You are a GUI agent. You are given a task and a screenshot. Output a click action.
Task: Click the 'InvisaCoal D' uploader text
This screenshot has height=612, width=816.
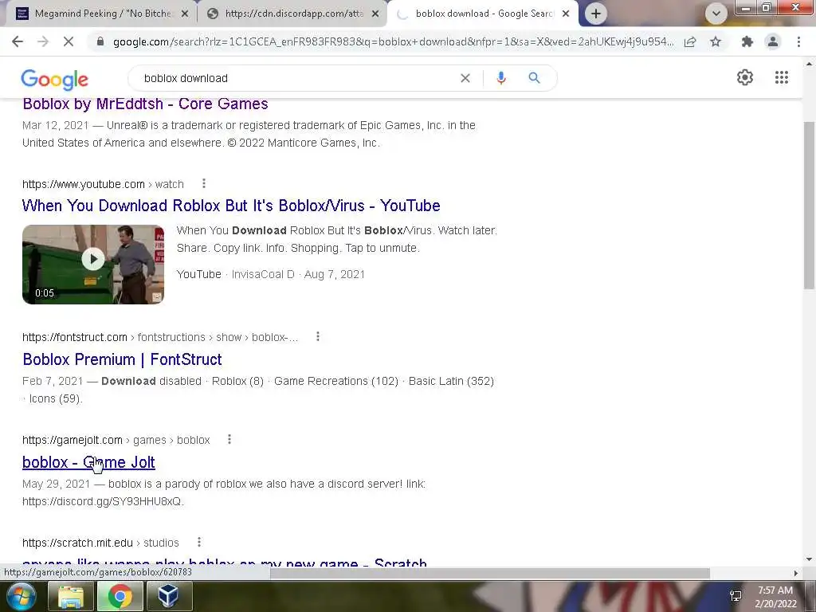(x=263, y=274)
